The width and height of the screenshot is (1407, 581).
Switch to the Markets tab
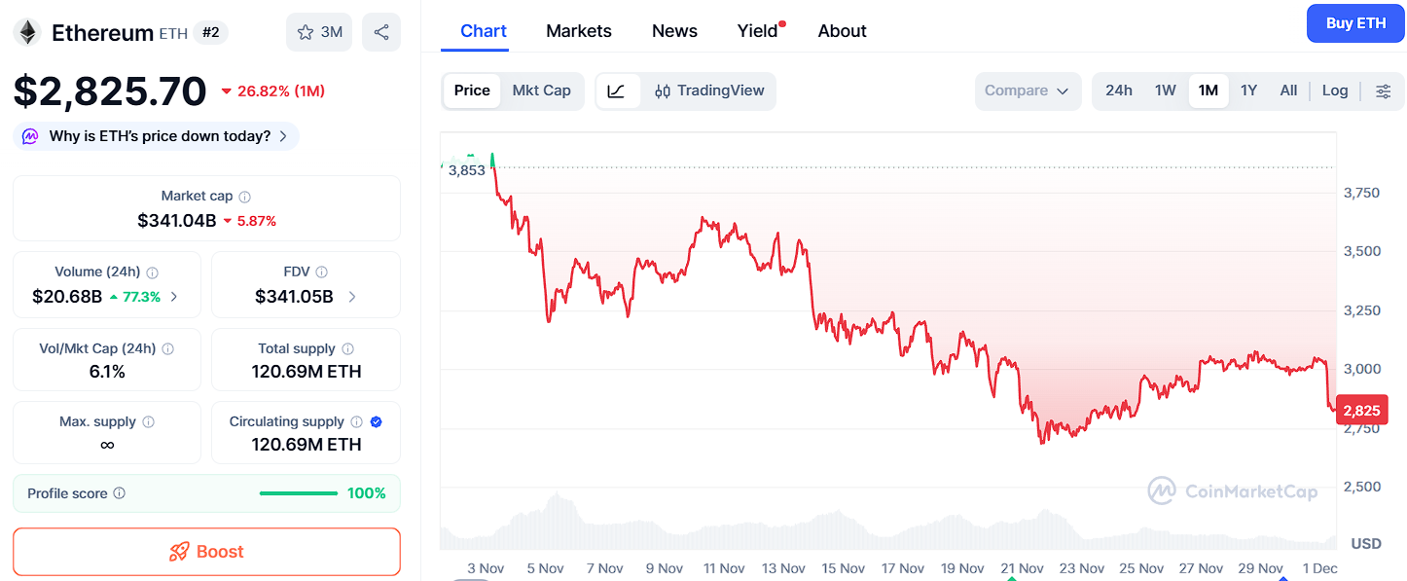(579, 30)
